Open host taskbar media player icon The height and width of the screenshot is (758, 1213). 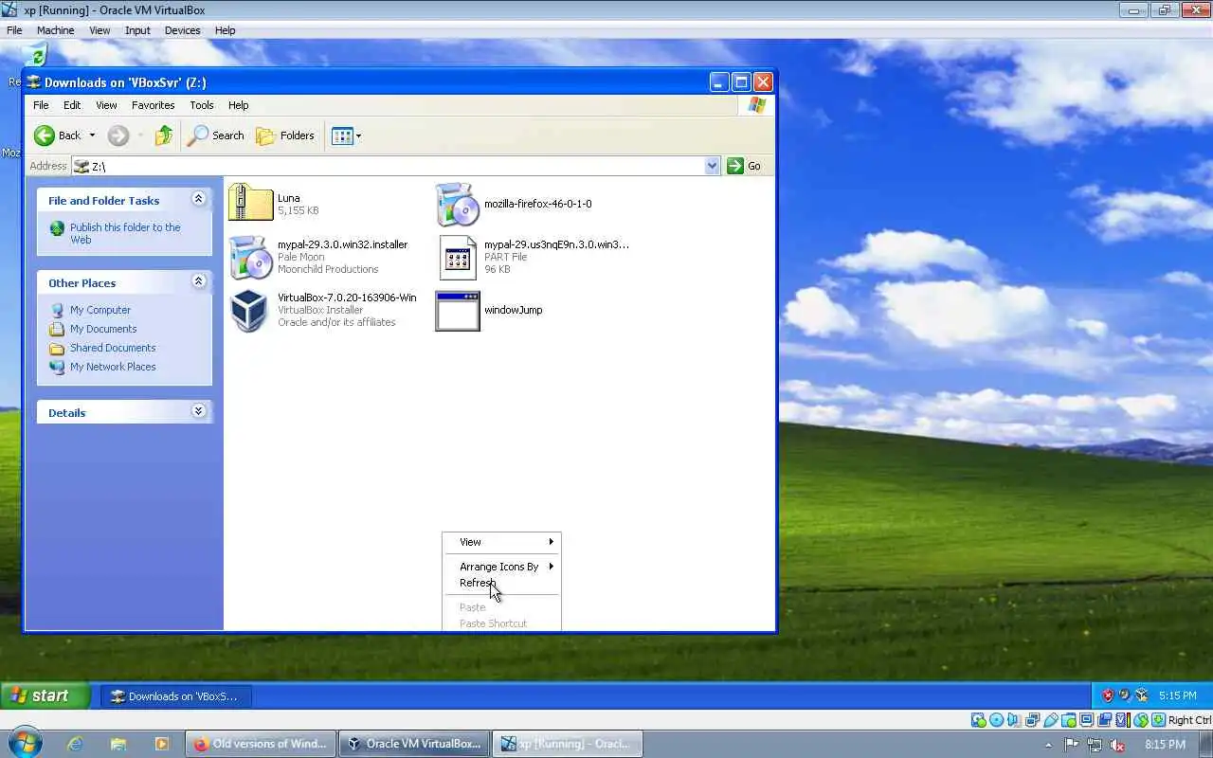click(x=161, y=744)
